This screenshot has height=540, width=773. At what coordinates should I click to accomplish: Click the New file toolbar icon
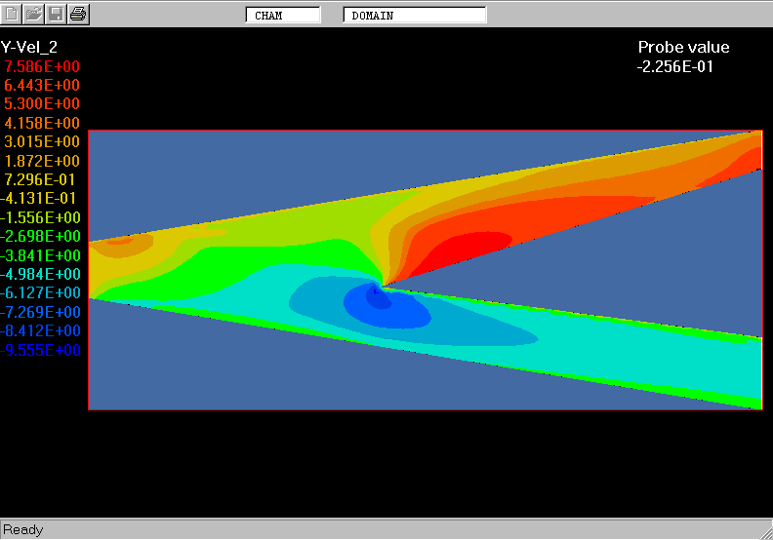12,14
